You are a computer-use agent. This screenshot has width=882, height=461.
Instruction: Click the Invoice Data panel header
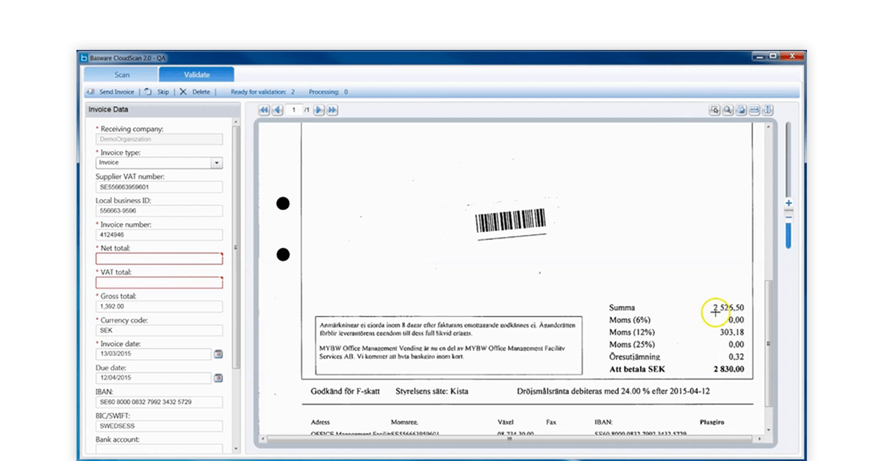[162, 109]
